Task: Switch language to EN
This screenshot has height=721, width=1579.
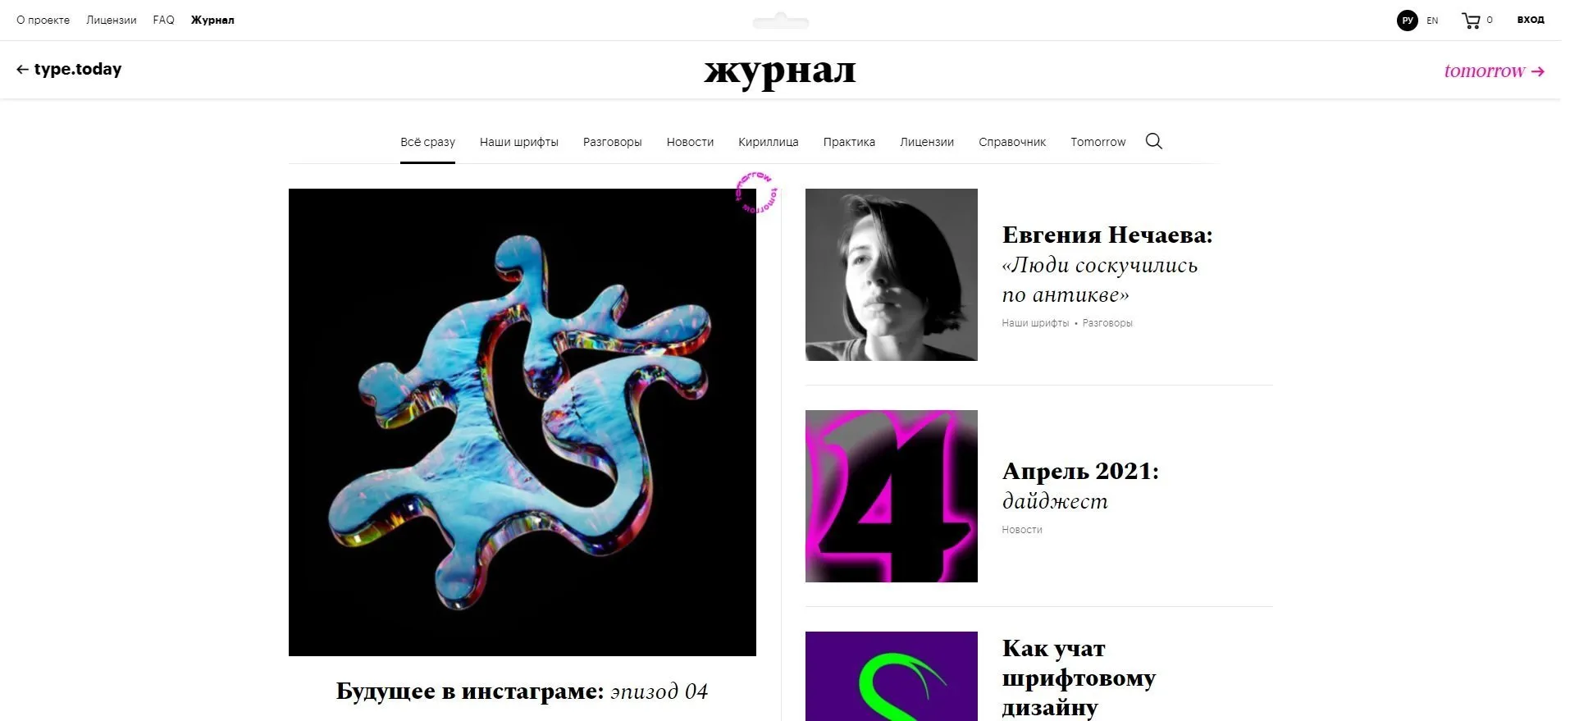Action: [1432, 21]
